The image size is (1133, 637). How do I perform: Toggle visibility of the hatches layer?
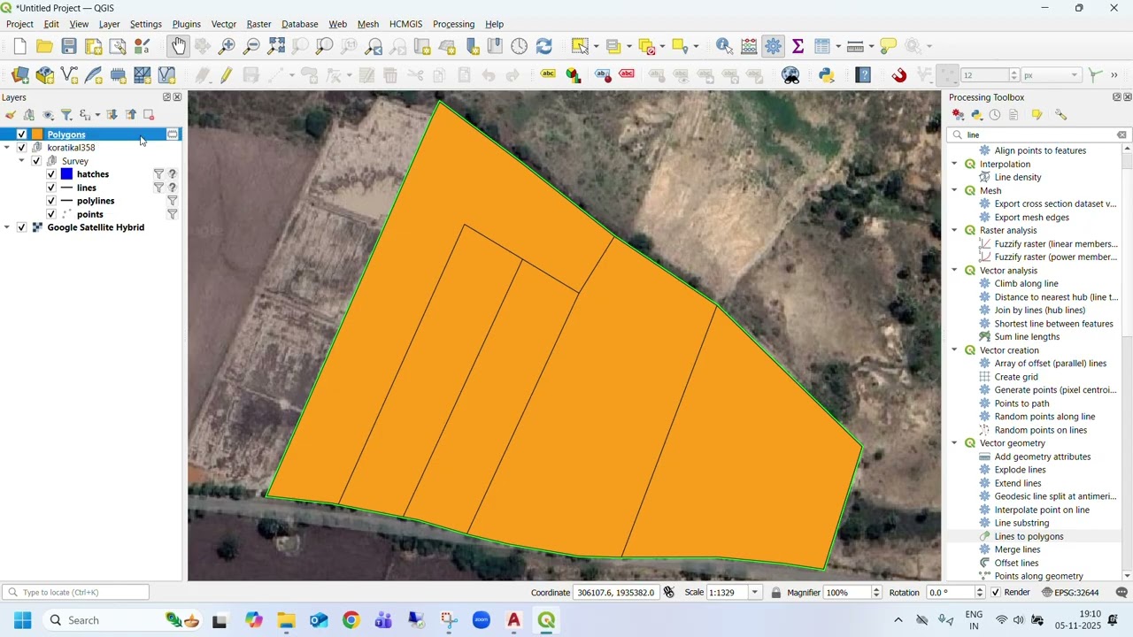51,174
